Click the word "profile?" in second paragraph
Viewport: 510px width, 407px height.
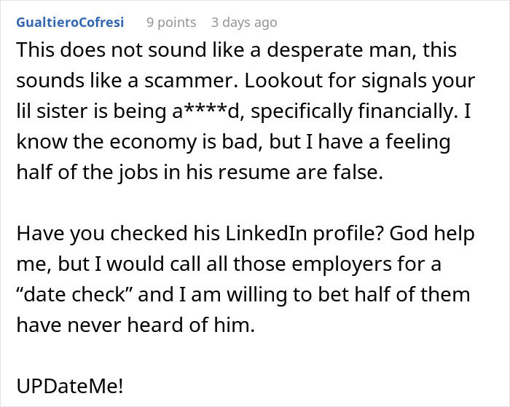(348, 233)
